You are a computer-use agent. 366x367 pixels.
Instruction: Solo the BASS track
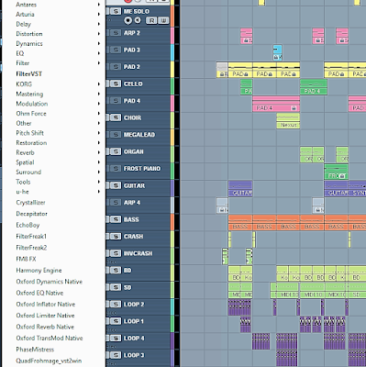[116, 219]
